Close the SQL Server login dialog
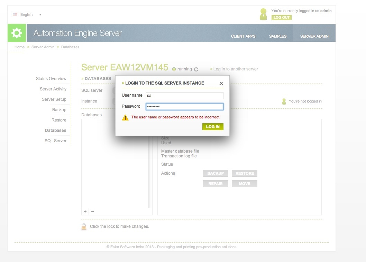 point(221,83)
